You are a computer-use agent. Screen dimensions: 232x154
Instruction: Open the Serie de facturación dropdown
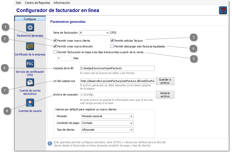tap(94, 33)
